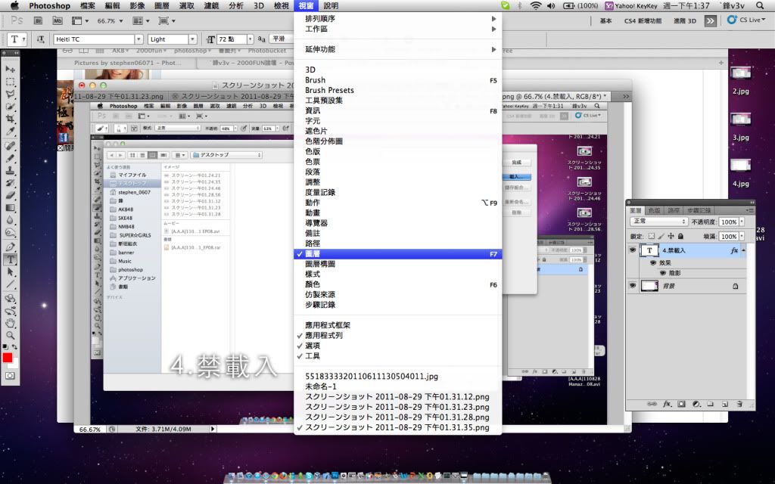Choose 圖層構圖 from the open menu
Screen dimensions: 775x484
(x=320, y=264)
